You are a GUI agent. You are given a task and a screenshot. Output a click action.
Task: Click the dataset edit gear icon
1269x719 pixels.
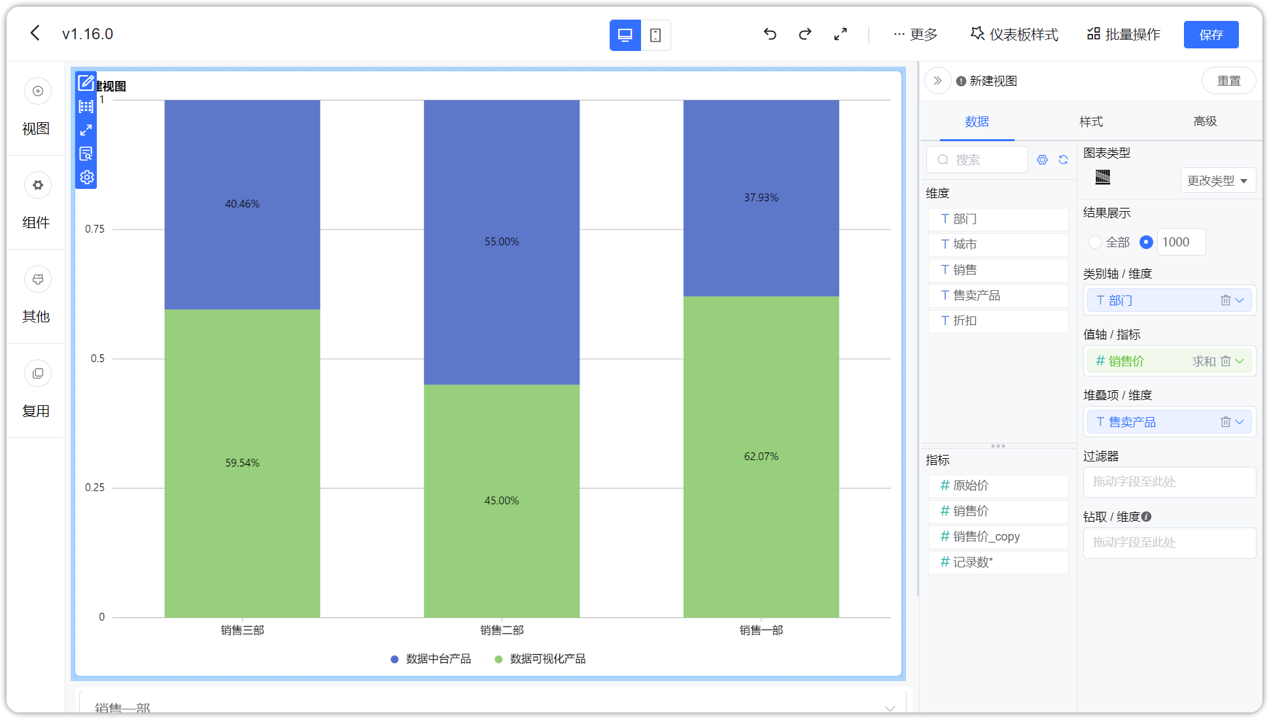(x=1042, y=159)
